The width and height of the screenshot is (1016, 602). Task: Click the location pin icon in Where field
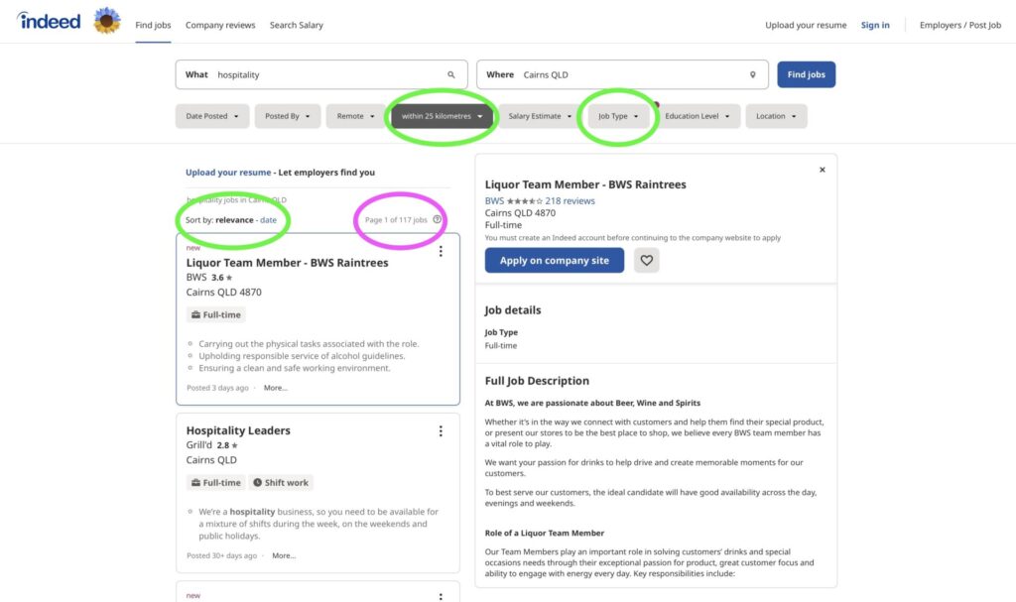752,74
